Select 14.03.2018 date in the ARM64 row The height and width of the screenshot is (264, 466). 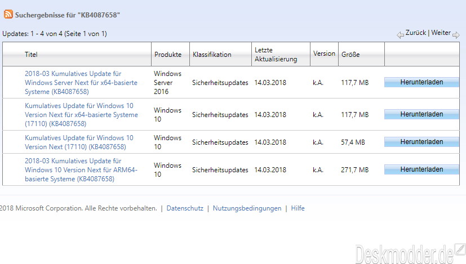click(x=270, y=170)
